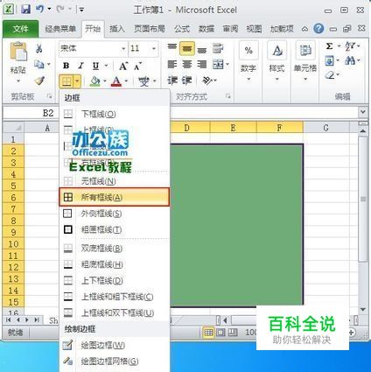Viewport: 371px width, 372px height.
Task: Toggle Bold formatting
Action: click(66, 66)
